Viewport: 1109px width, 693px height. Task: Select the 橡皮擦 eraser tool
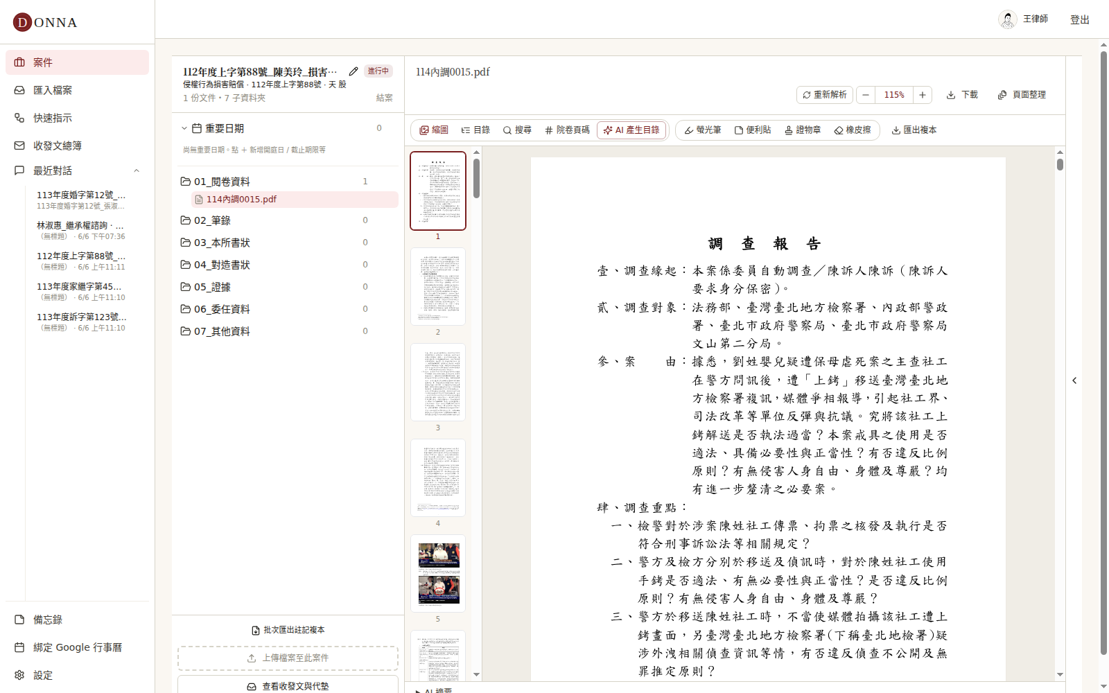853,130
